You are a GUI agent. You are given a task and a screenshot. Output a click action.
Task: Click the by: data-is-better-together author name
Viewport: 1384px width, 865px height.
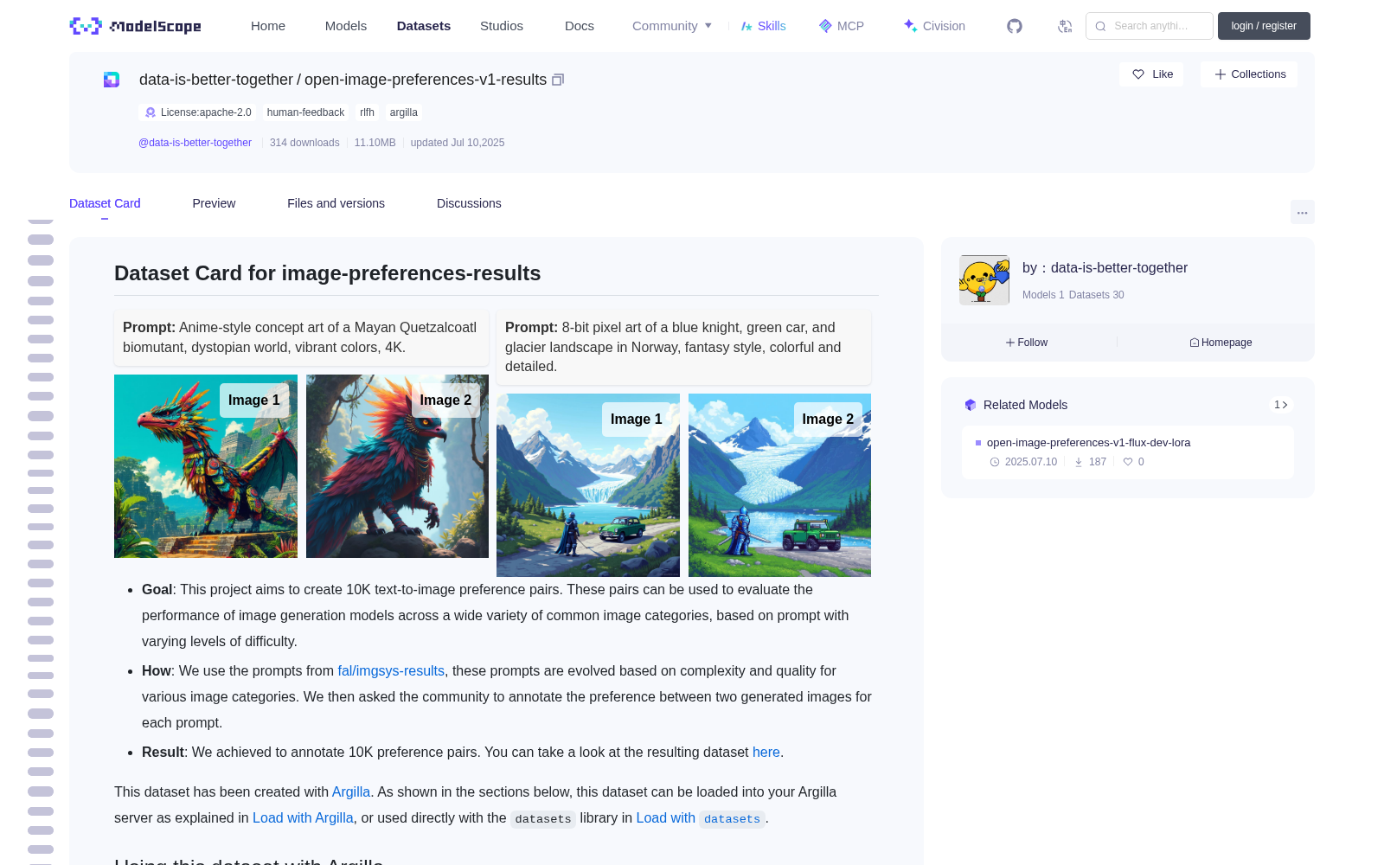click(x=1105, y=268)
